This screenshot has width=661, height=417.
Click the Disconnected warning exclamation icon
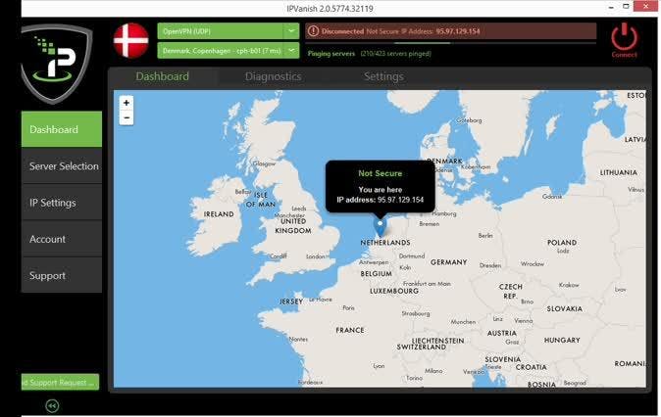coord(313,31)
